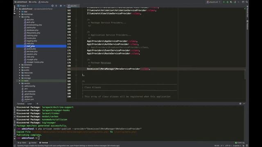This screenshot has width=262, height=147.
Task: Select .env file in project tree
Action: [25, 89]
